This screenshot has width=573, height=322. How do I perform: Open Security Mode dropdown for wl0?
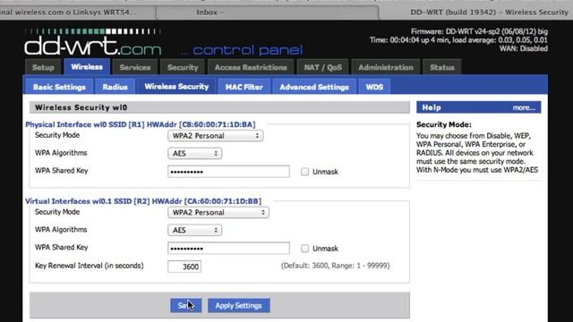(215, 136)
